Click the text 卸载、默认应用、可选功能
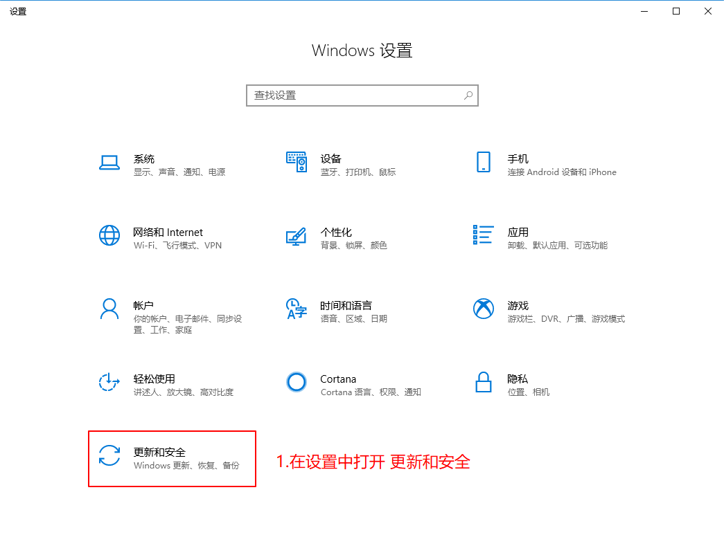This screenshot has height=555, width=724. pyautogui.click(x=558, y=246)
